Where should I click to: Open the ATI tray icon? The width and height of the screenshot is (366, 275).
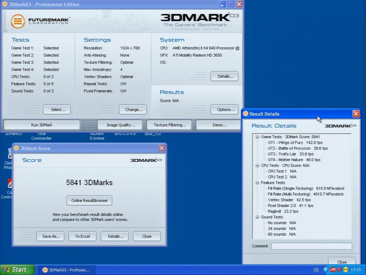coord(333,270)
